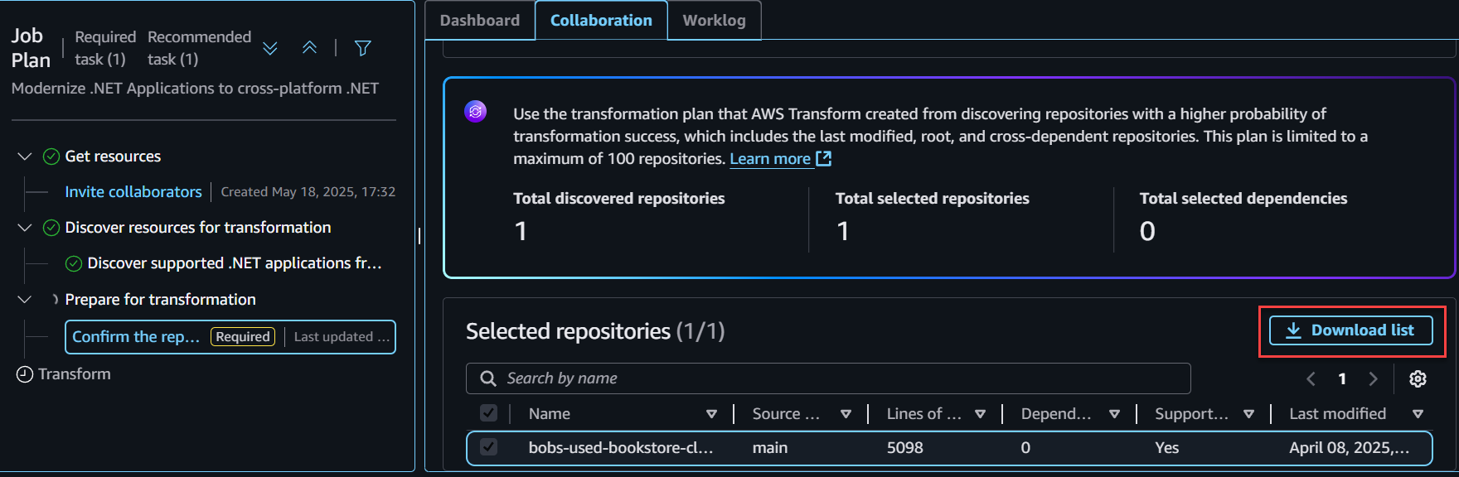This screenshot has width=1459, height=477.
Task: Open the Invite collaborators link
Action: coord(133,192)
